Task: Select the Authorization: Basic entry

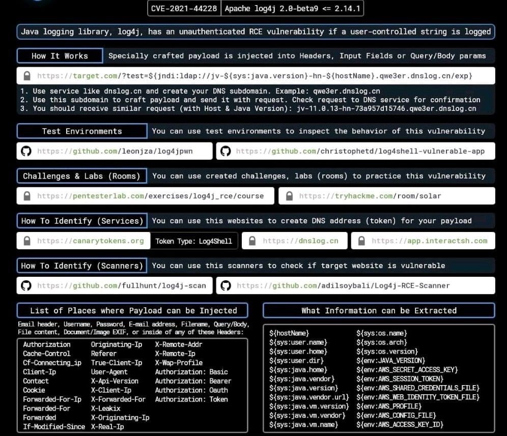Action: (191, 372)
